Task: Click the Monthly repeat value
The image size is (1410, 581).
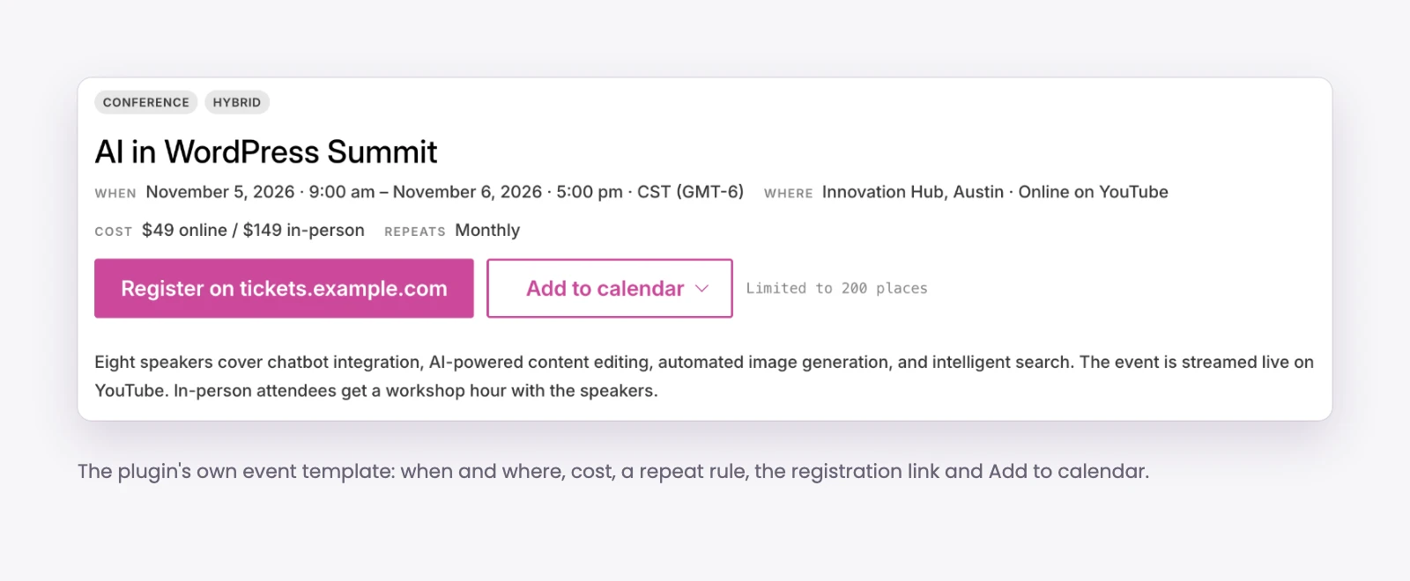Action: point(487,230)
